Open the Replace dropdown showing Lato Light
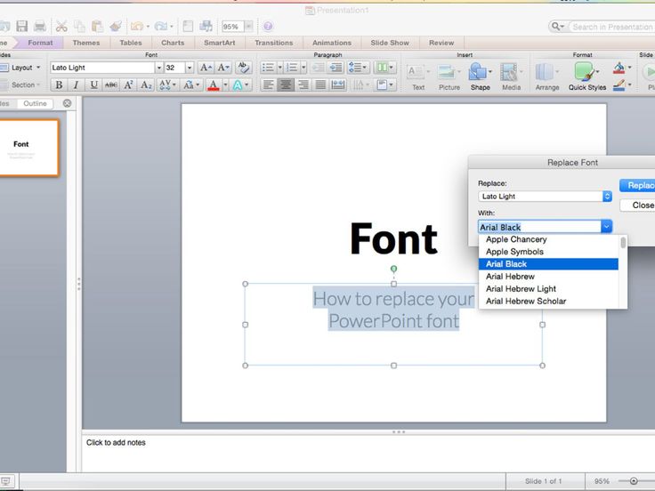Screen dimensions: 655x491 (607, 197)
